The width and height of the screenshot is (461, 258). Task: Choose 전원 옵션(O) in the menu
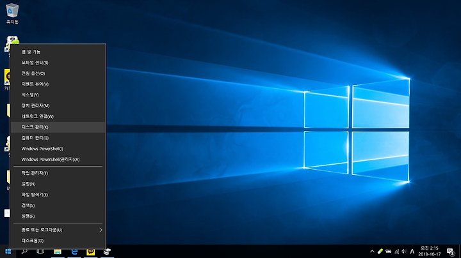(58, 73)
